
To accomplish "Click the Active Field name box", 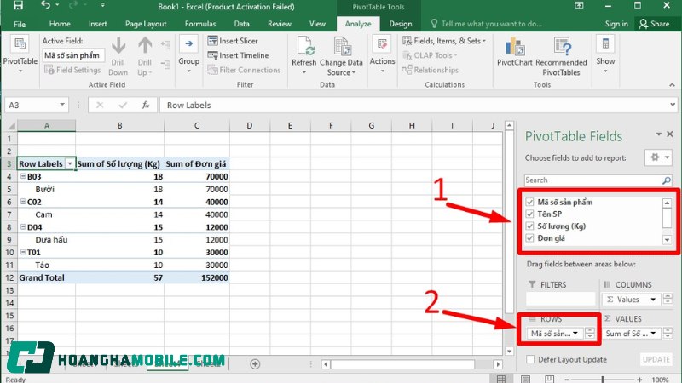I will click(x=73, y=55).
